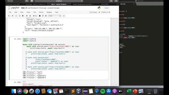
Task: Open the command palette keyboard icon
Action: click(x=64, y=16)
